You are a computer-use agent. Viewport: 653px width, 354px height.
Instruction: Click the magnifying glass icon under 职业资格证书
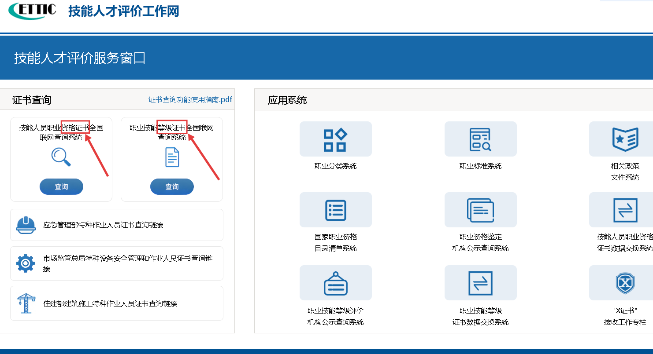click(61, 157)
